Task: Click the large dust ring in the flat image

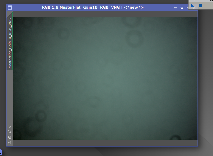Action: (134, 39)
